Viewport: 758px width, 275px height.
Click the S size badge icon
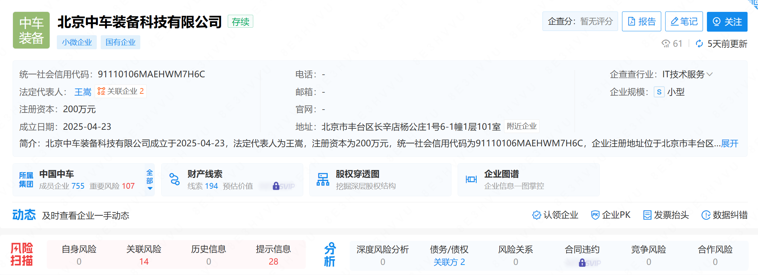click(x=659, y=92)
